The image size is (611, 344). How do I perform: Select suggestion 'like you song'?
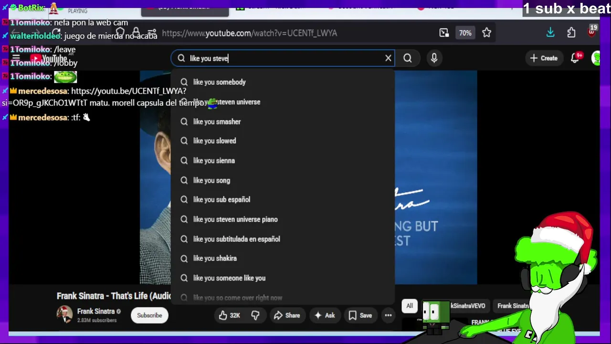pos(283,180)
